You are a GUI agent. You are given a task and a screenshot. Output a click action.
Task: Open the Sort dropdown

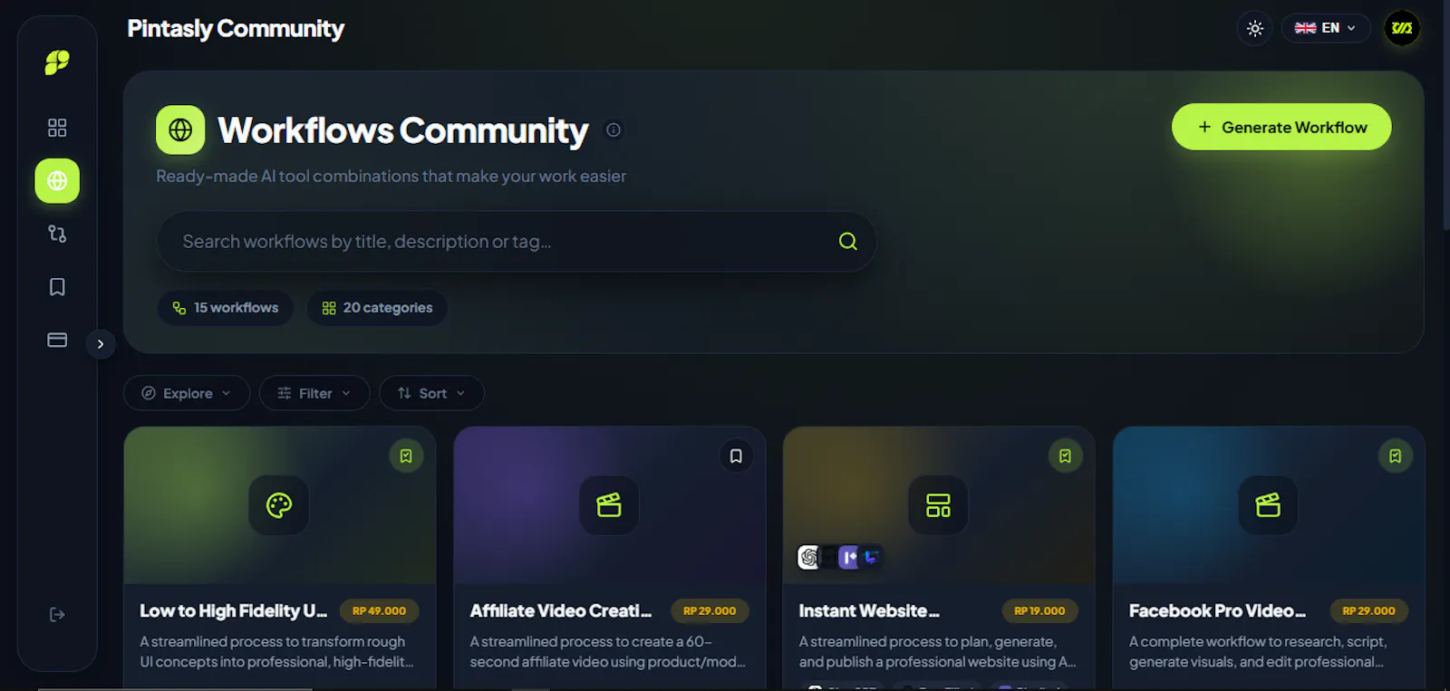coord(431,393)
